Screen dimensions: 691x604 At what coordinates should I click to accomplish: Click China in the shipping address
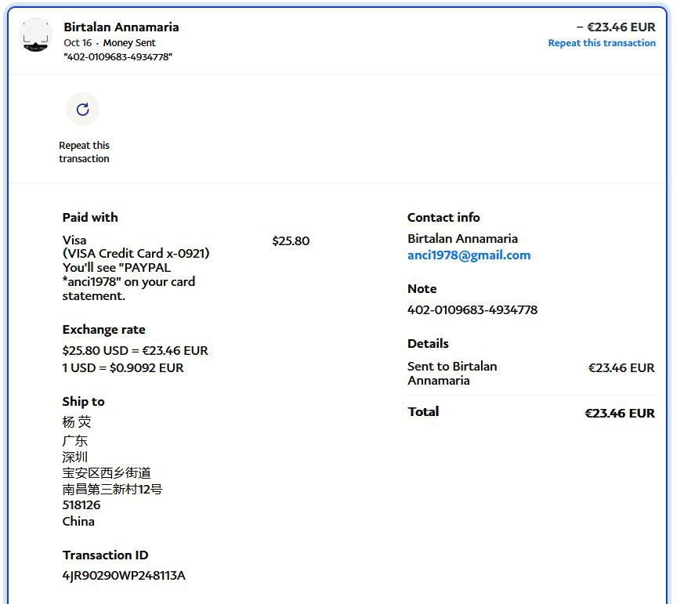pyautogui.click(x=78, y=522)
